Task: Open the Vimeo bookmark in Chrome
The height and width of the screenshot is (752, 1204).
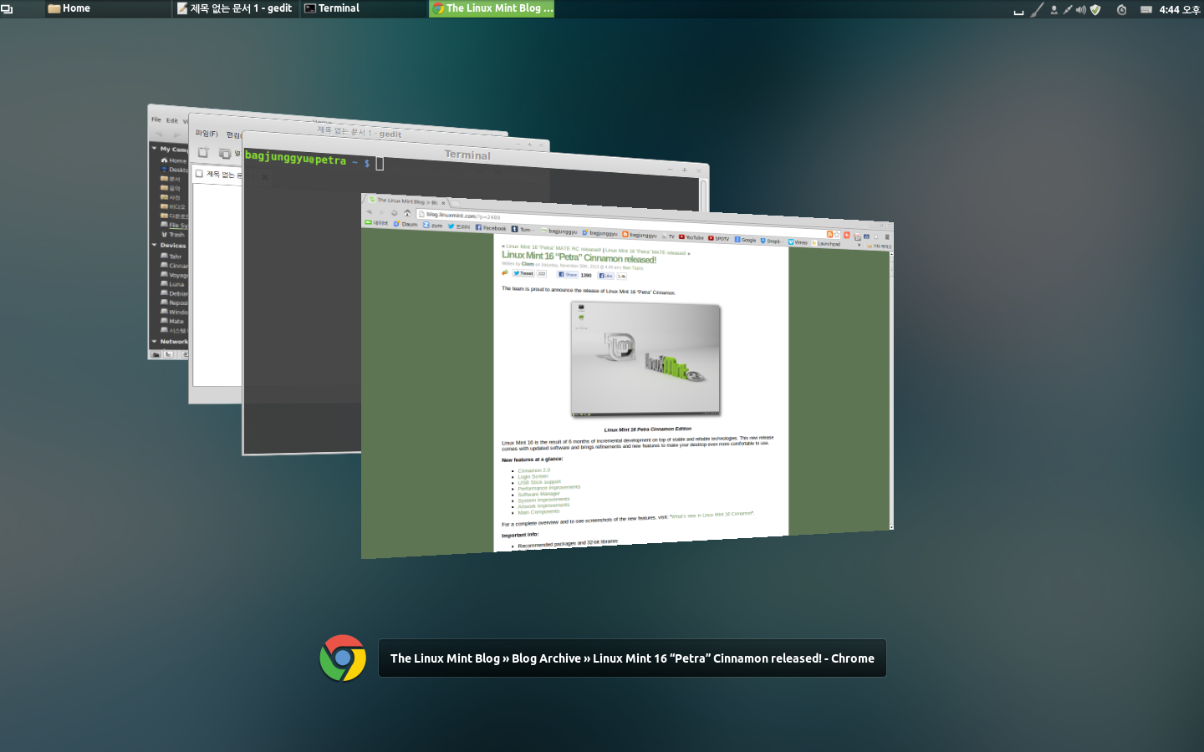Action: [798, 242]
